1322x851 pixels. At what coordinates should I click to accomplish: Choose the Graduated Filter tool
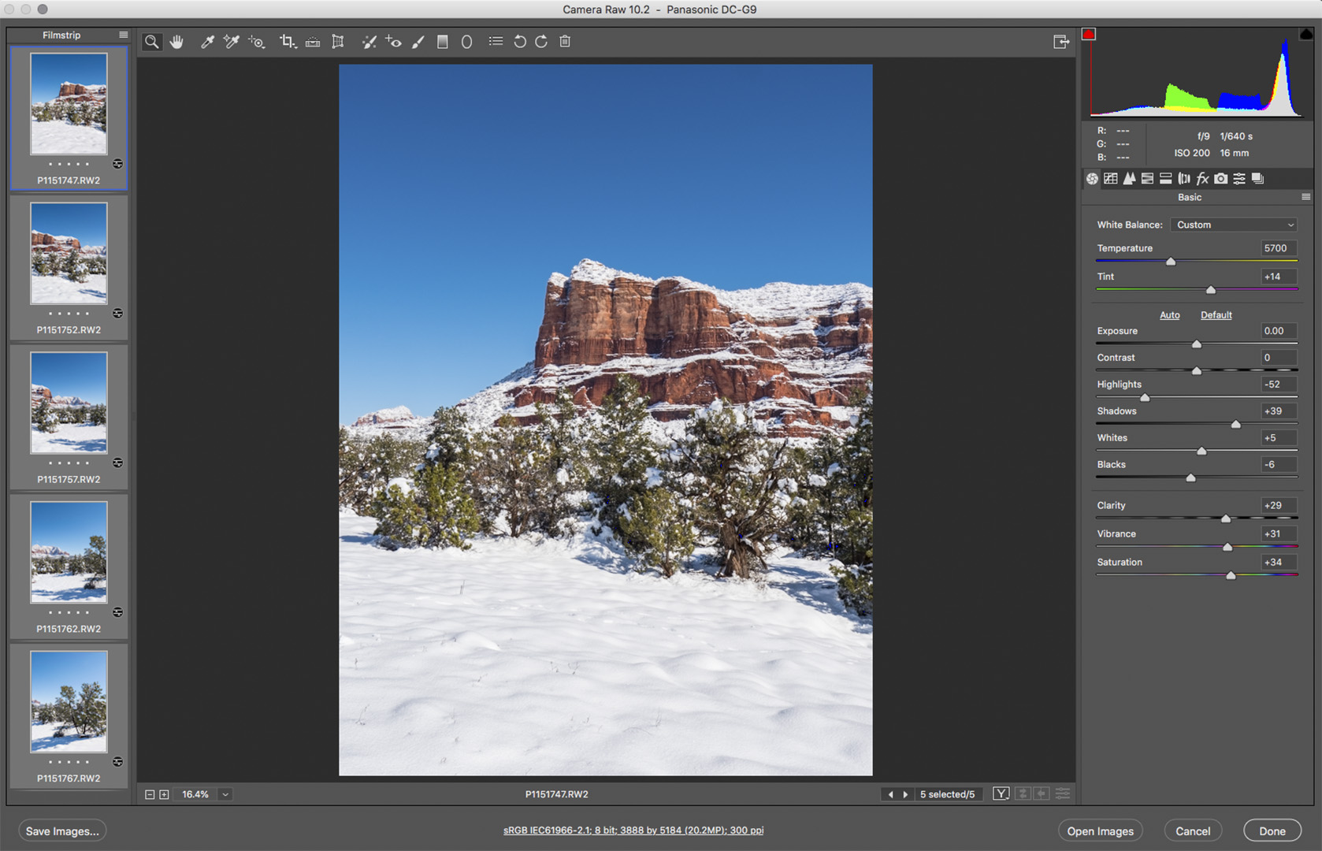point(443,42)
